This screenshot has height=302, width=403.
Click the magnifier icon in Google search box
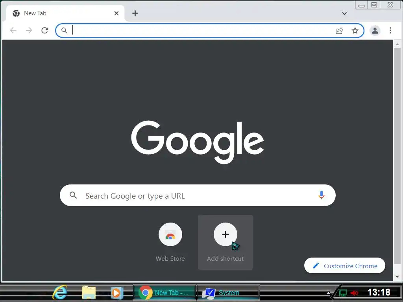[73, 195]
